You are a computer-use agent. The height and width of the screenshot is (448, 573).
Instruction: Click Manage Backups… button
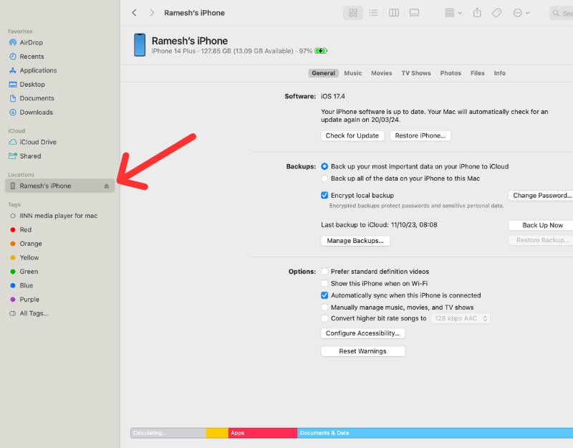point(355,241)
